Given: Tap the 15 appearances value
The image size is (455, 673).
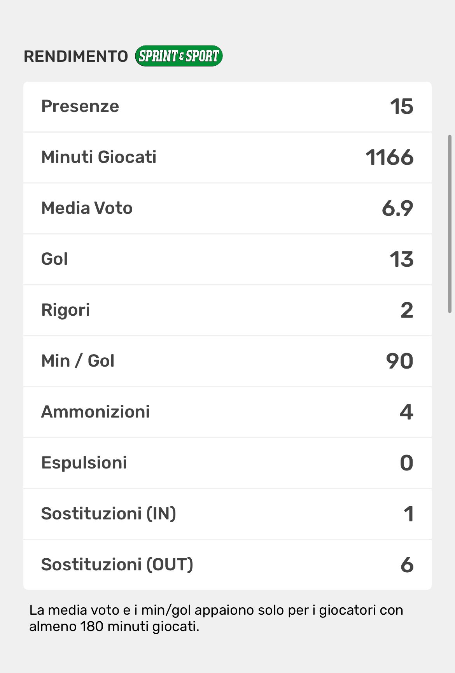Looking at the screenshot, I should click(401, 107).
